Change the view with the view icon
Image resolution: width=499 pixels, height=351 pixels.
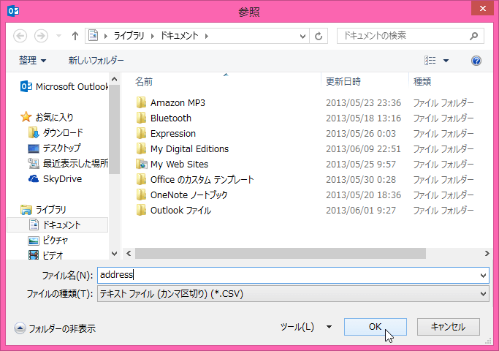click(x=430, y=60)
